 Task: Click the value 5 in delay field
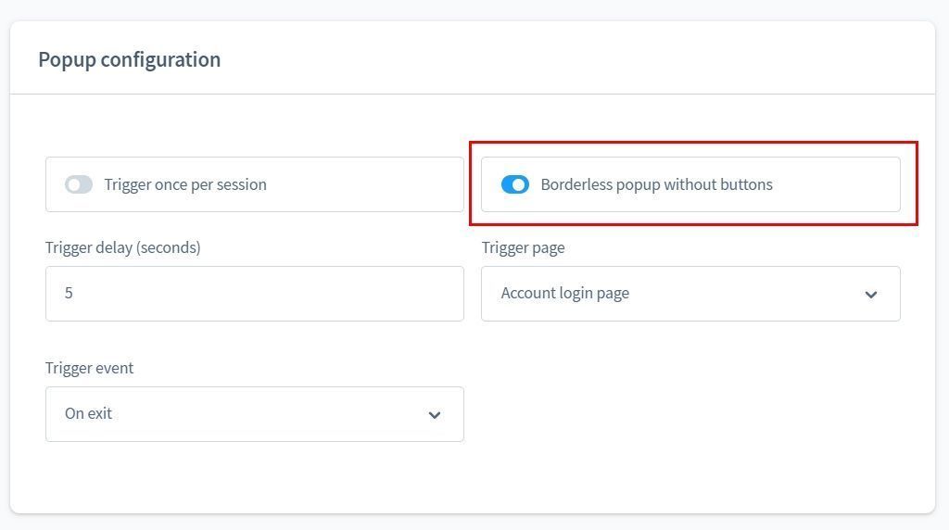point(69,293)
